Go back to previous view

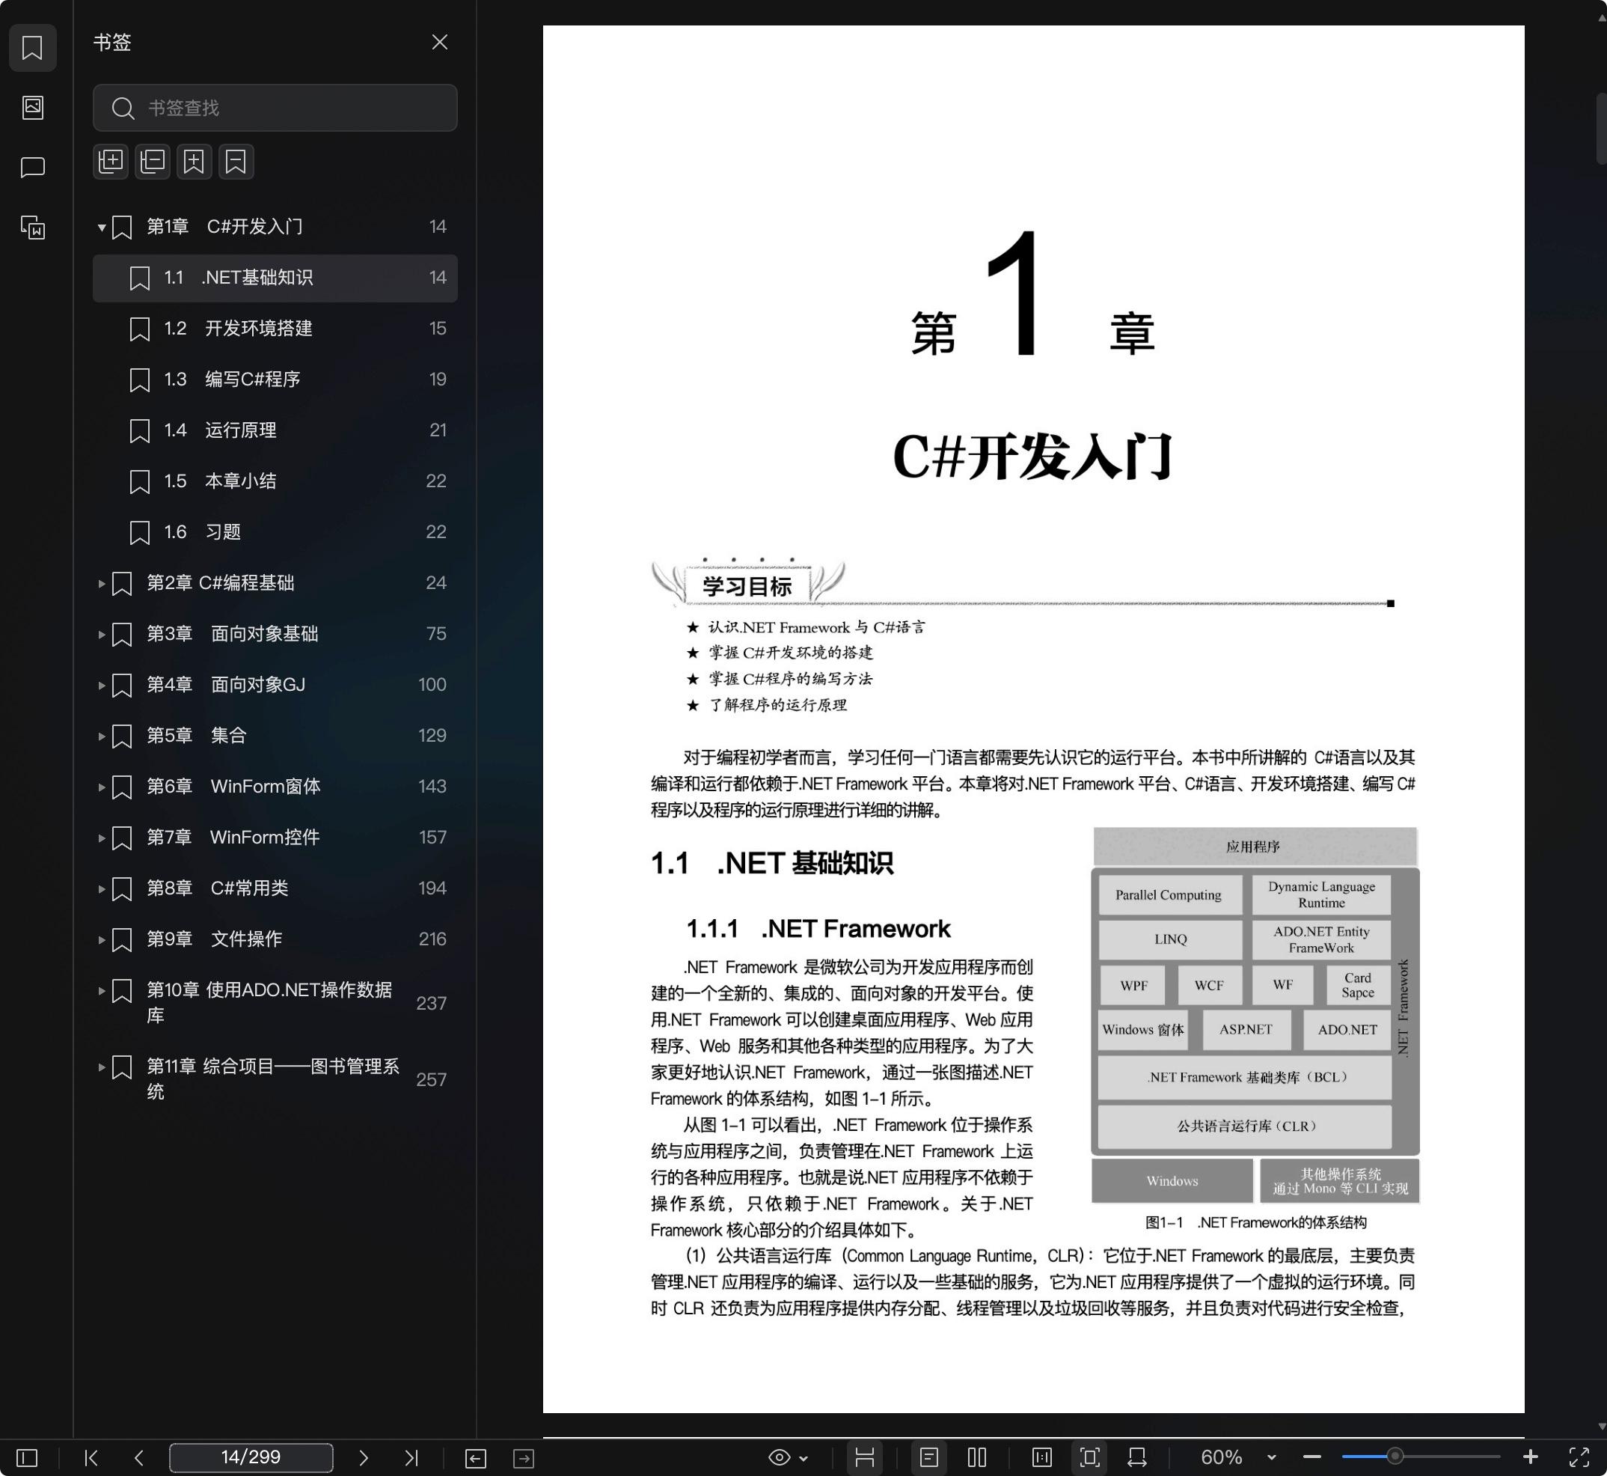coord(476,1459)
